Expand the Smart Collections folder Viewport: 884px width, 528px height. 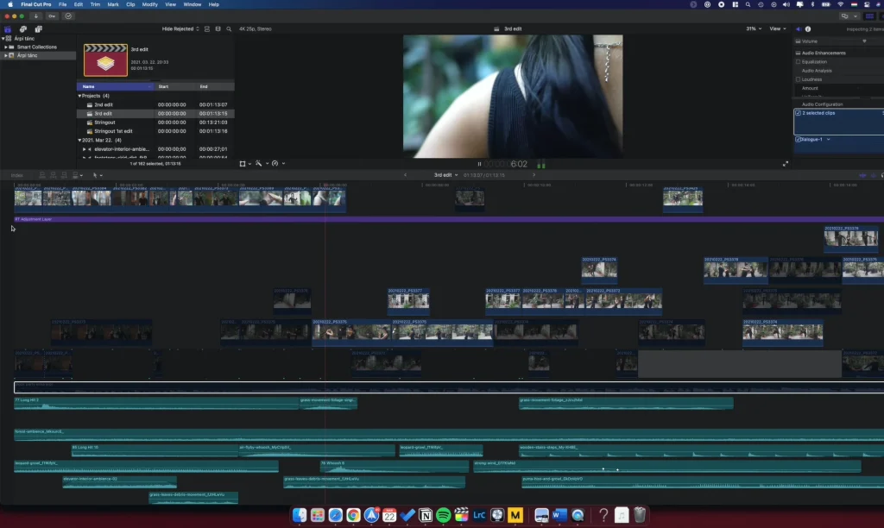[6, 47]
